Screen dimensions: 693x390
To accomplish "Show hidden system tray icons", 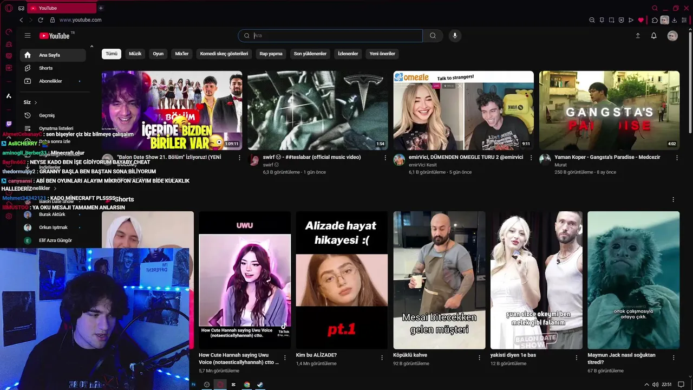I will [x=646, y=385].
